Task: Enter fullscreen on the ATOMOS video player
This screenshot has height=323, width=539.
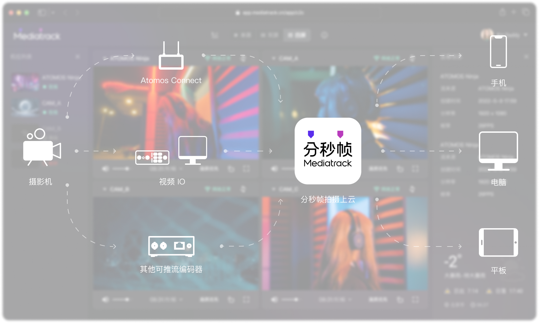Action: [x=246, y=169]
